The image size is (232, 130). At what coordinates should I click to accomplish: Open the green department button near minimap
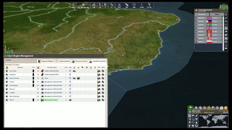[213, 108]
